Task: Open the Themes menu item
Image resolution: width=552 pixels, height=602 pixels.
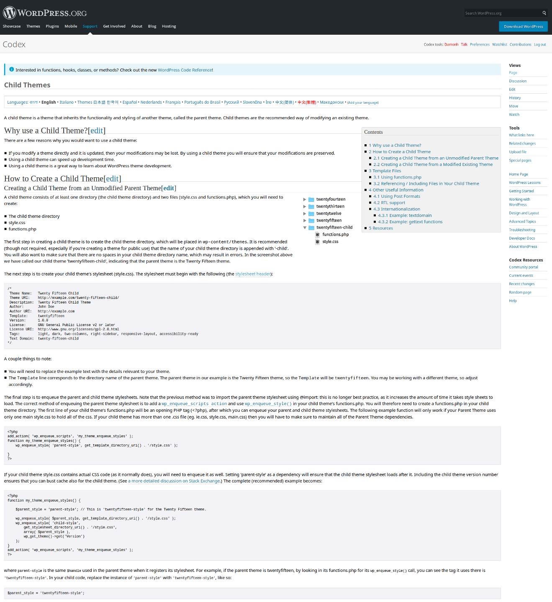Action: (x=33, y=26)
